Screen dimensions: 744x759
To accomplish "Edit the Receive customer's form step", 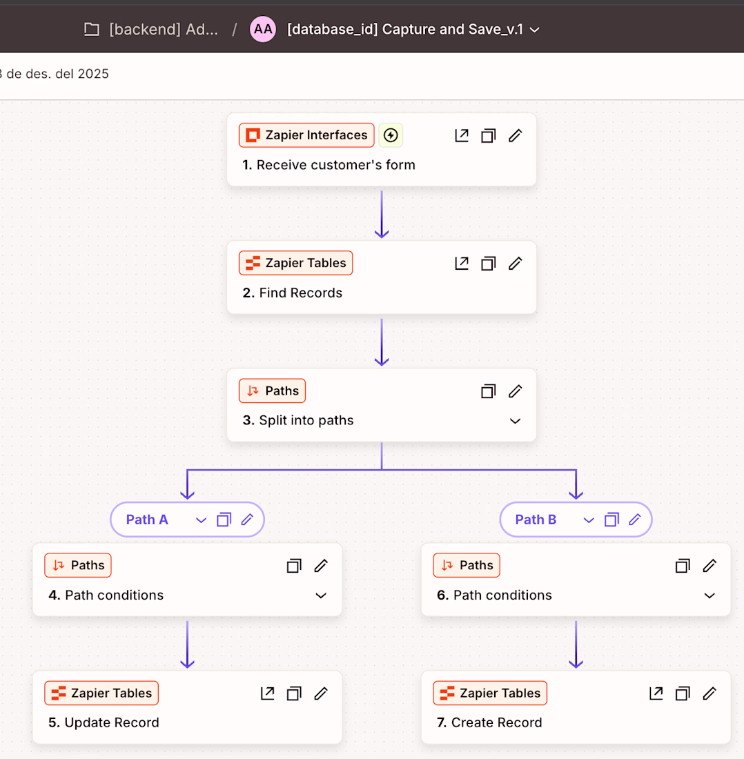I will tap(515, 135).
